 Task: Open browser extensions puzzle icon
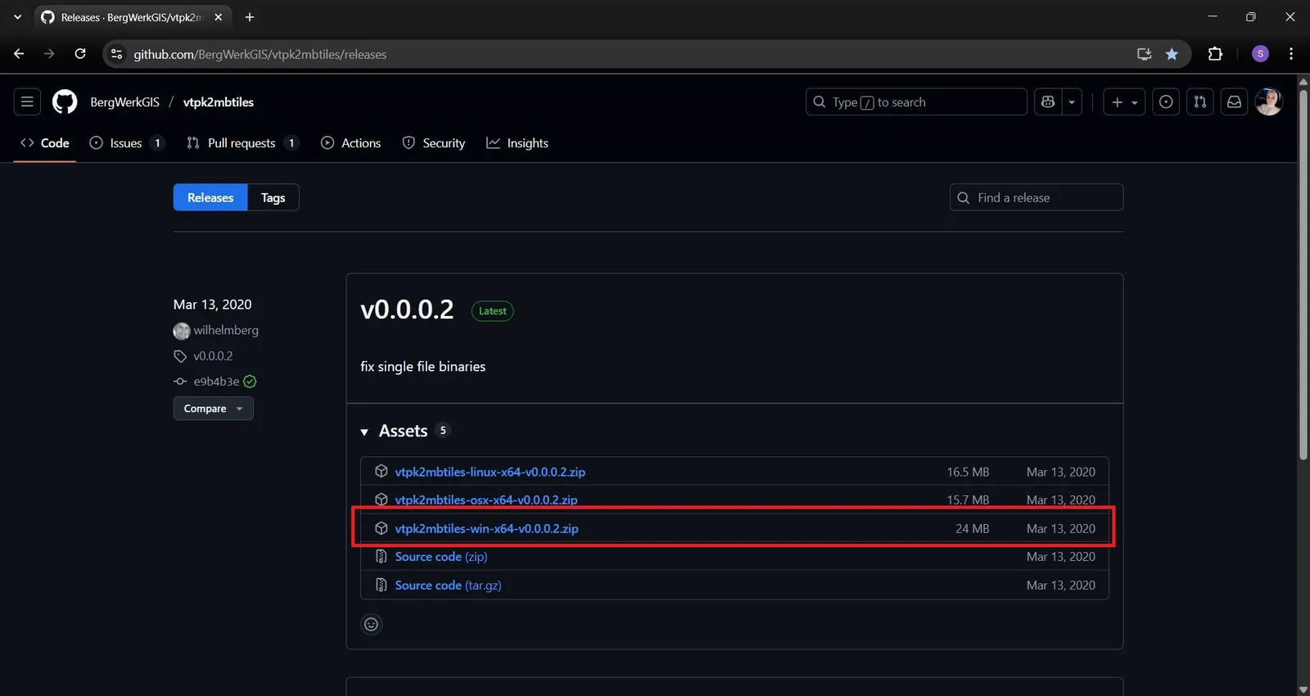[1215, 54]
